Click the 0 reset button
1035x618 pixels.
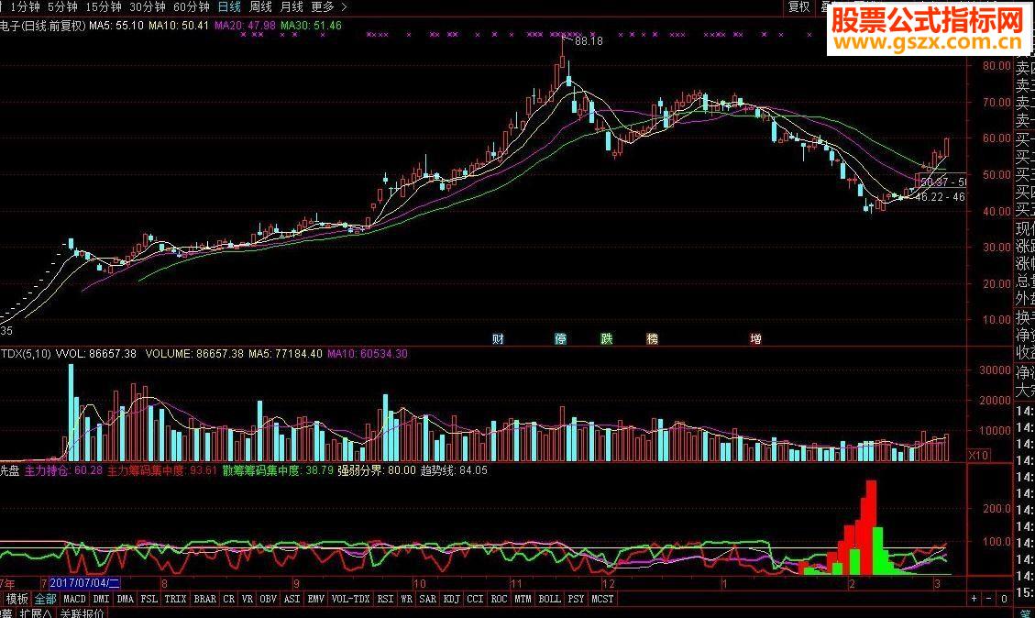[1004, 599]
